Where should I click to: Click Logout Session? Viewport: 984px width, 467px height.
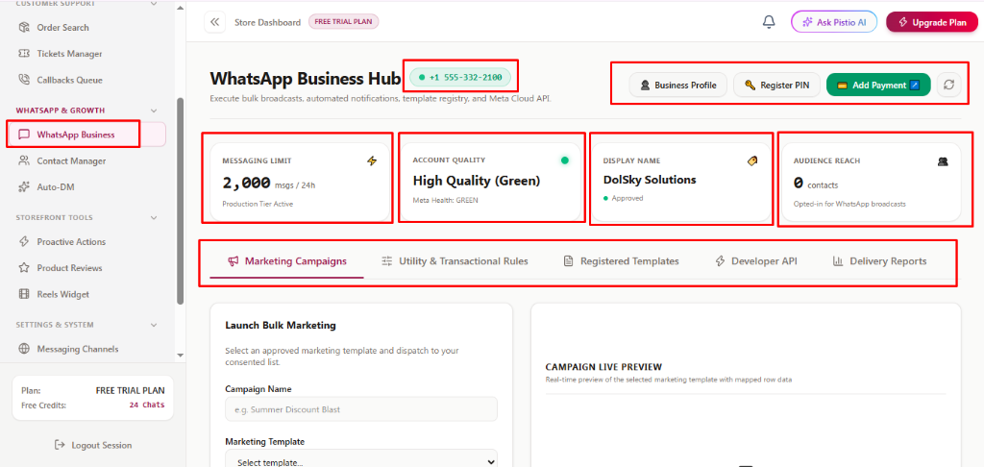coord(93,445)
